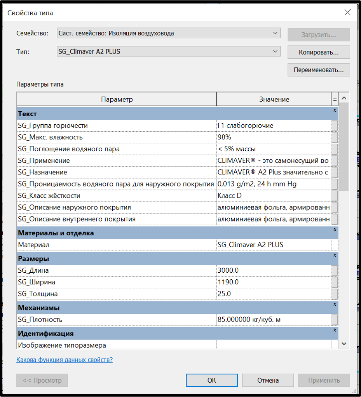Click the Значение column header
361x397 pixels.
pyautogui.click(x=274, y=99)
